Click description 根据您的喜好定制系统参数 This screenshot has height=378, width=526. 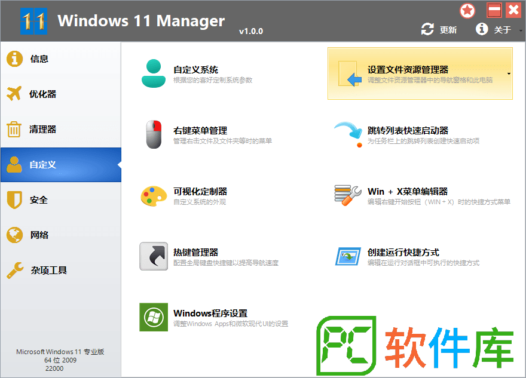tap(213, 80)
